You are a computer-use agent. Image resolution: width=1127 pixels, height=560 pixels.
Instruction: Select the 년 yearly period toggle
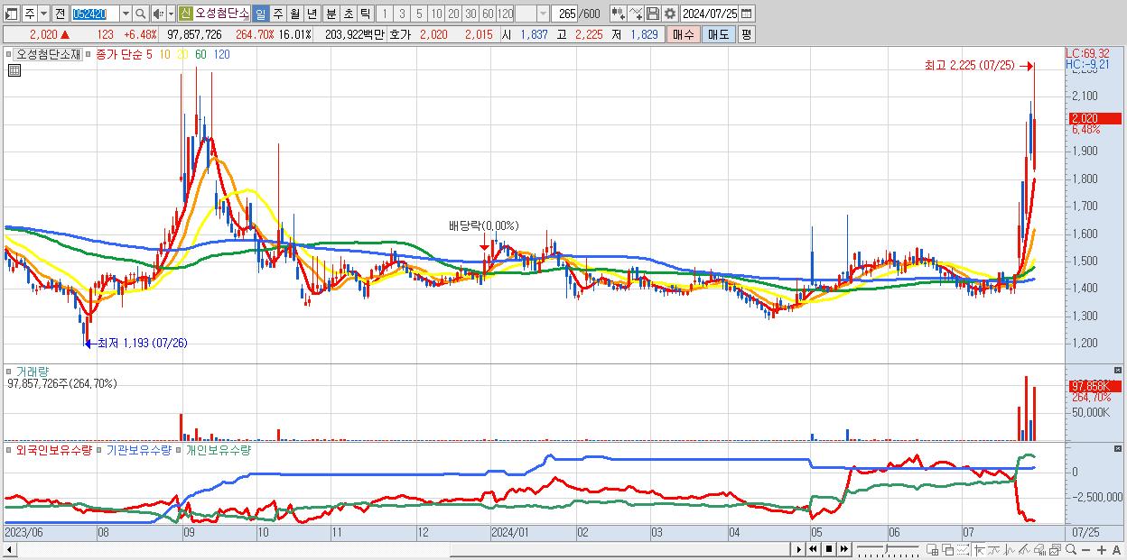(x=312, y=14)
